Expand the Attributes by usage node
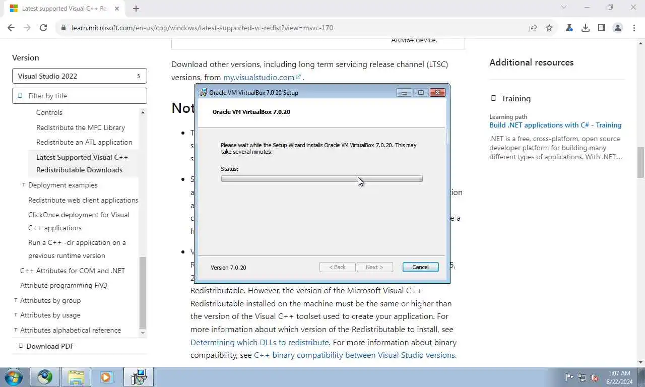 pyautogui.click(x=16, y=315)
